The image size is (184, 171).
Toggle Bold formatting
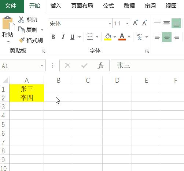coord(53,37)
